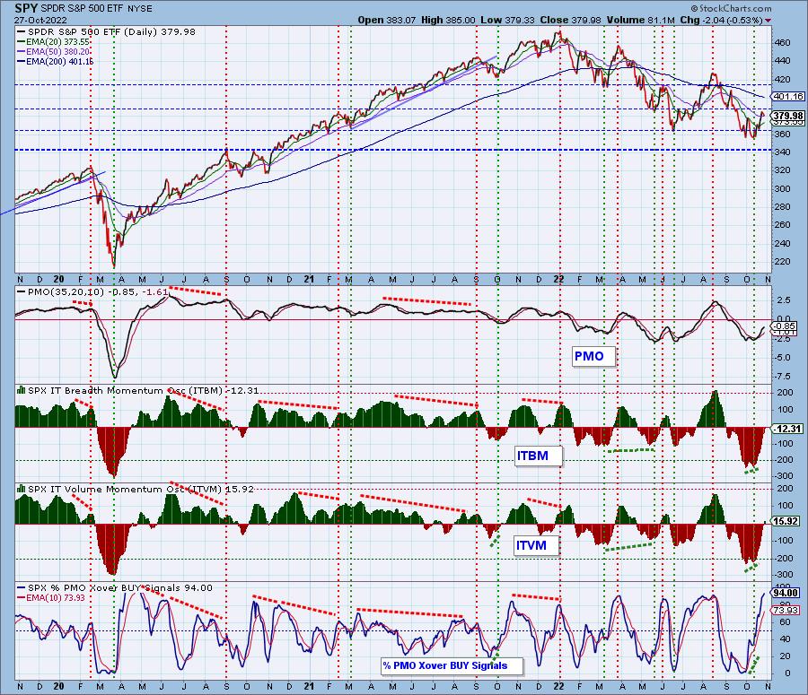Click the 73.93 value tag
This screenshot has width=808, height=695.
coord(786,611)
